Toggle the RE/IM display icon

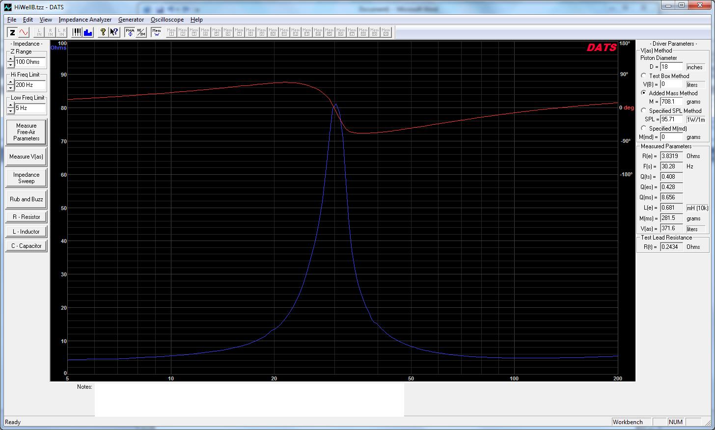(141, 32)
